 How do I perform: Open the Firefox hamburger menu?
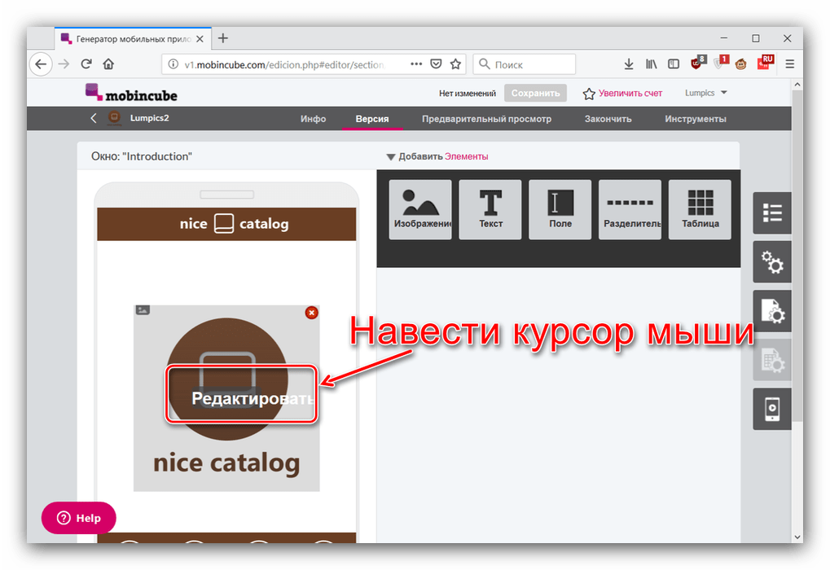click(790, 64)
